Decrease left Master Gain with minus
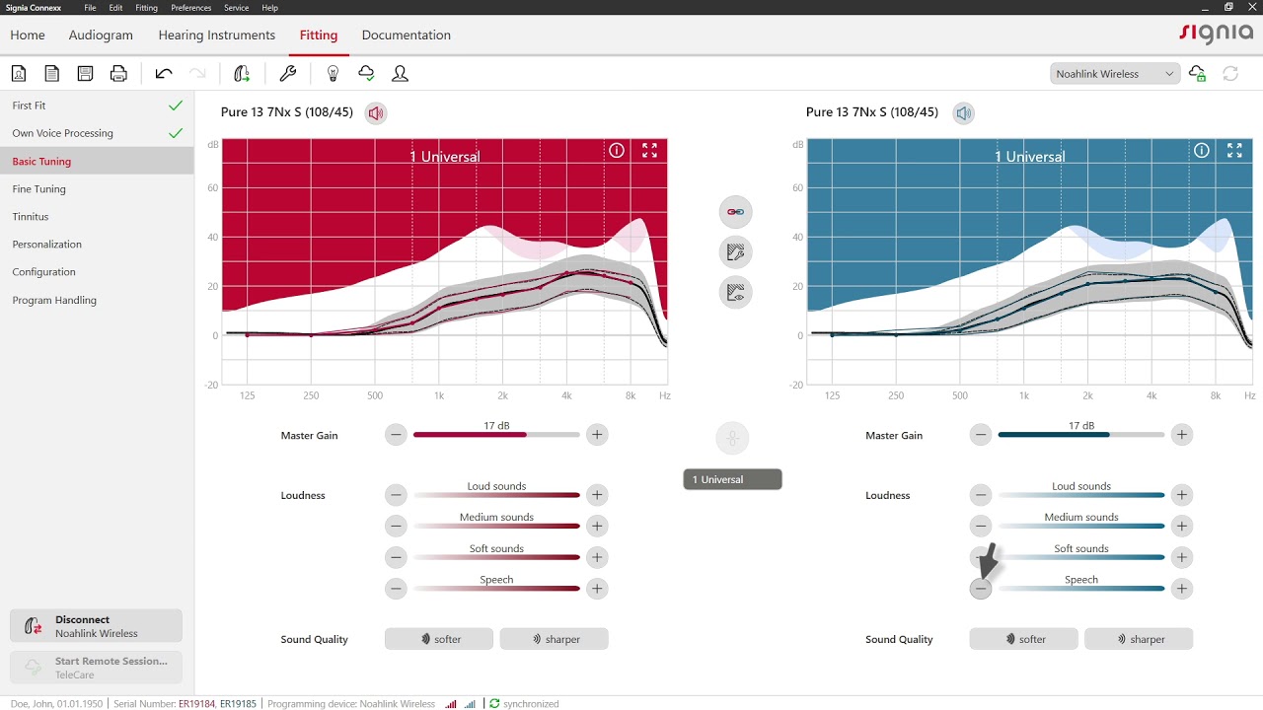Viewport: 1263px width, 710px height. (x=396, y=435)
